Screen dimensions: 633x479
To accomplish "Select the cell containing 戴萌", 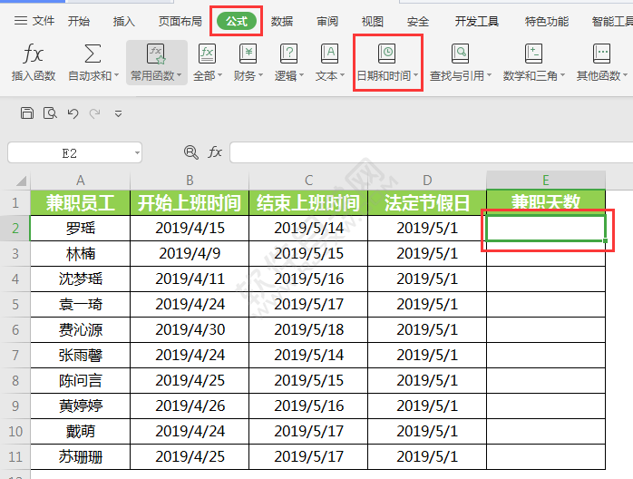I will tap(81, 431).
